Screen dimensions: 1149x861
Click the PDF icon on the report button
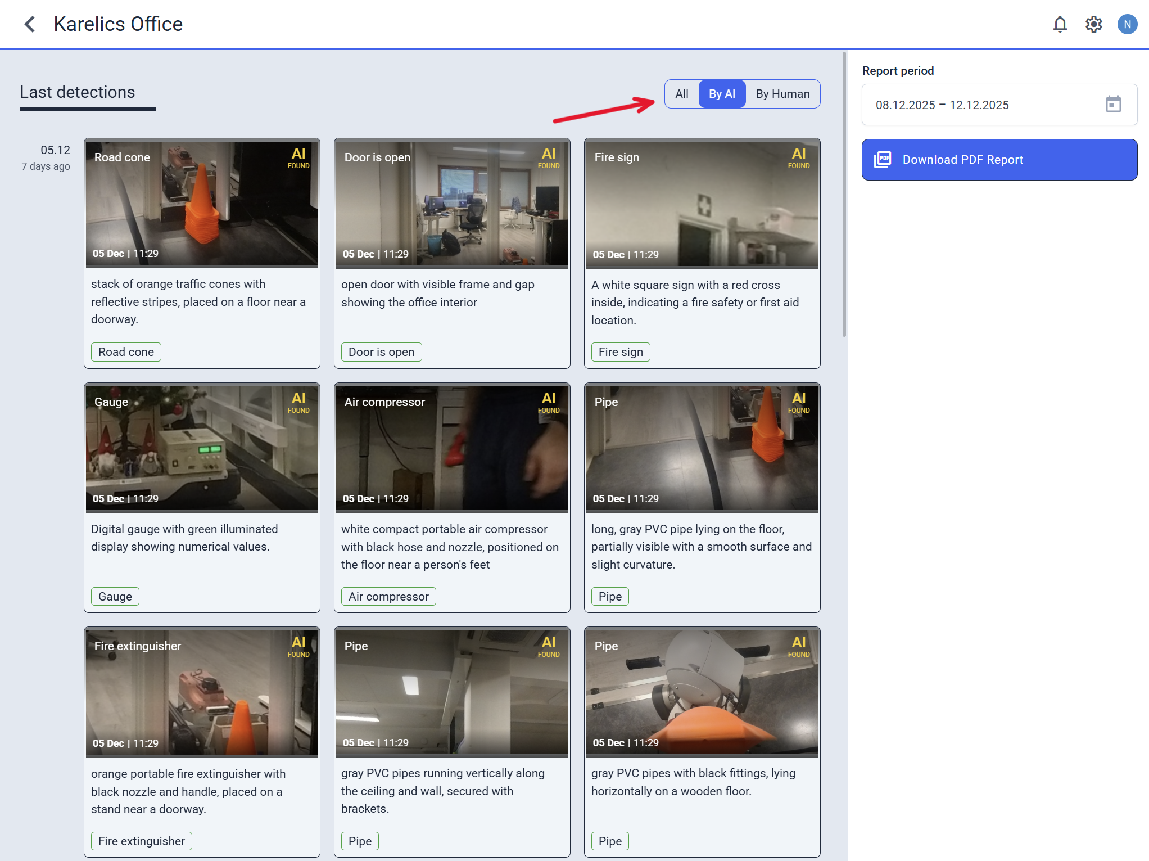click(881, 159)
